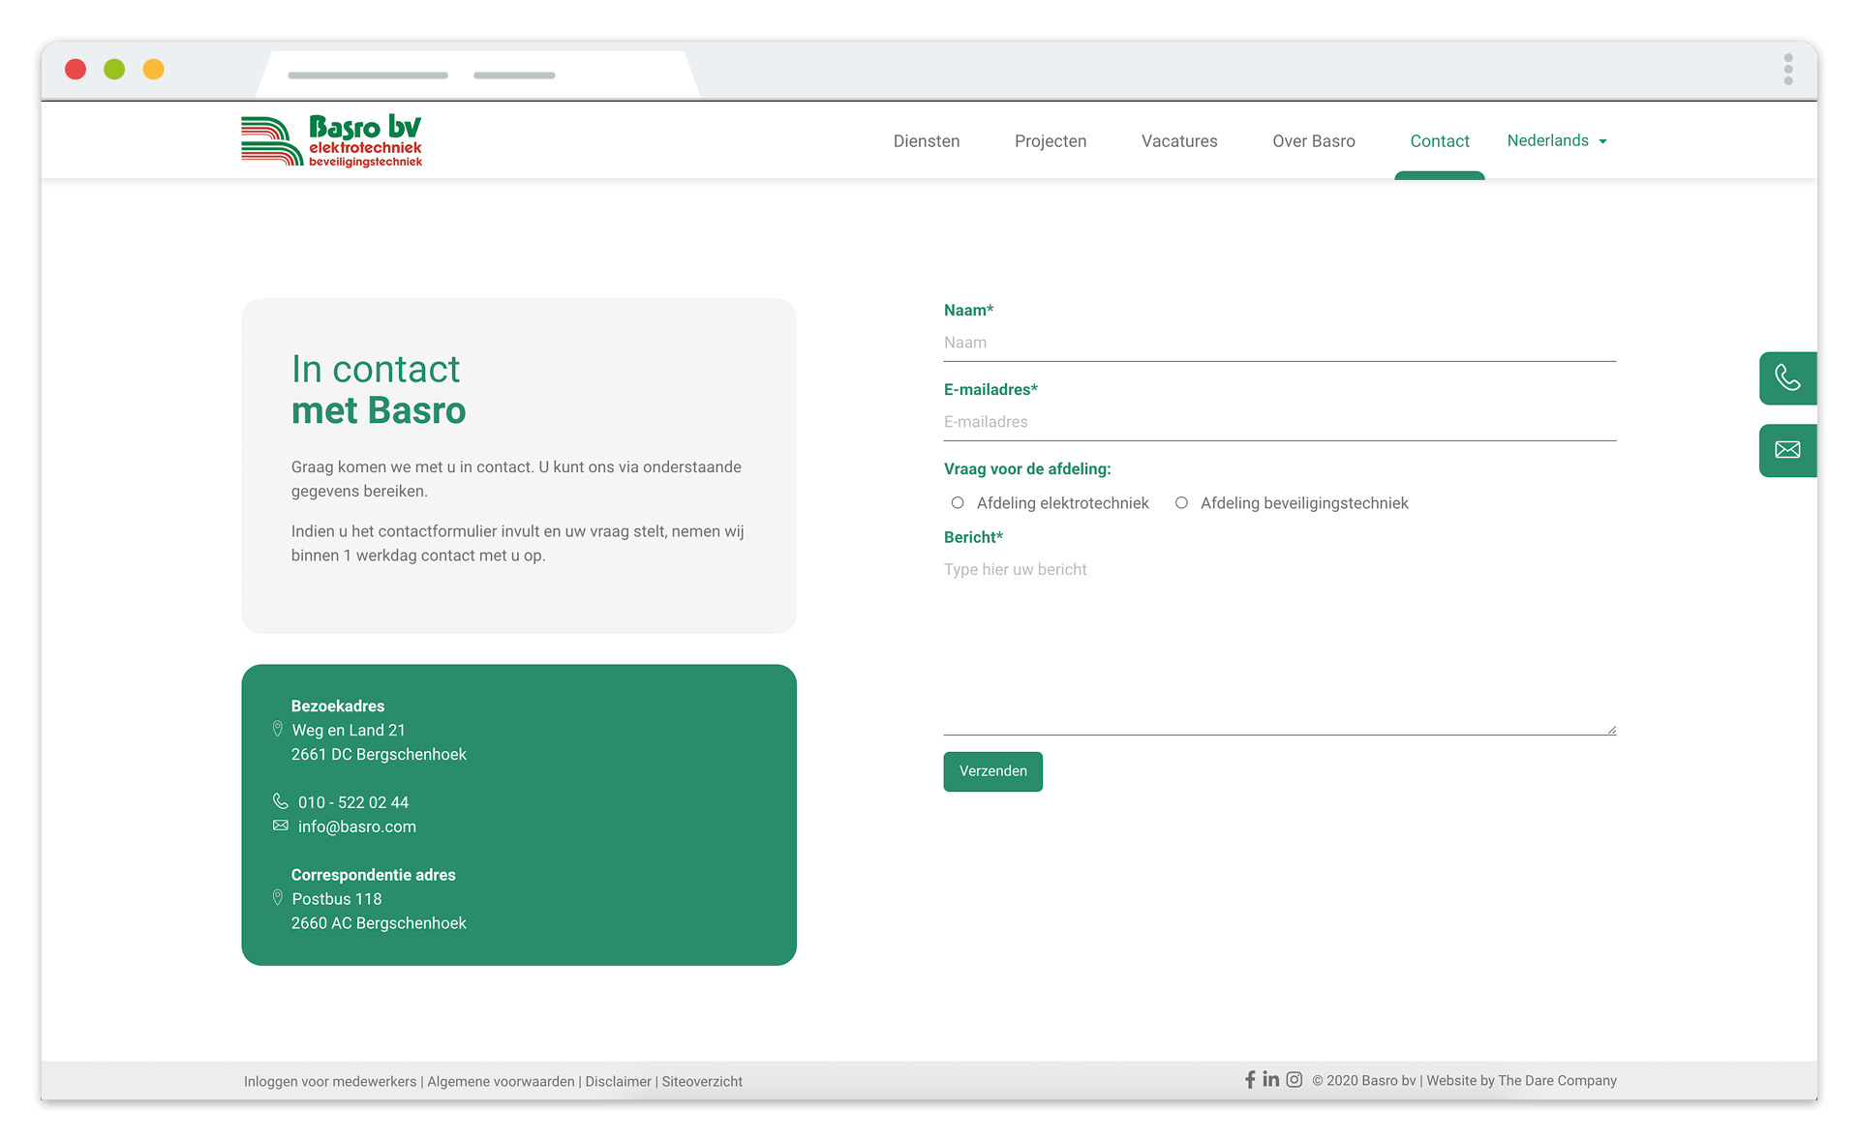Open the Disclaimer footer link
This screenshot has width=1859, height=1142.
pos(619,1082)
